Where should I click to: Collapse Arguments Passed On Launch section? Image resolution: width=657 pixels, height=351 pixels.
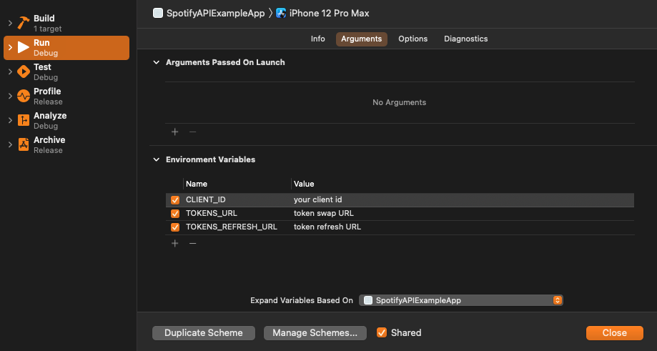coord(157,62)
